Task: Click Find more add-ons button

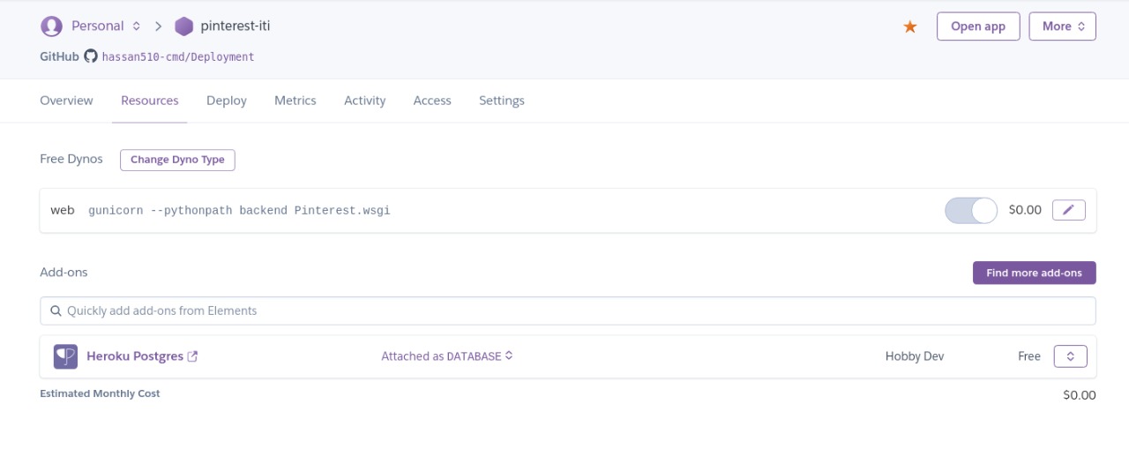Action: (x=1034, y=273)
